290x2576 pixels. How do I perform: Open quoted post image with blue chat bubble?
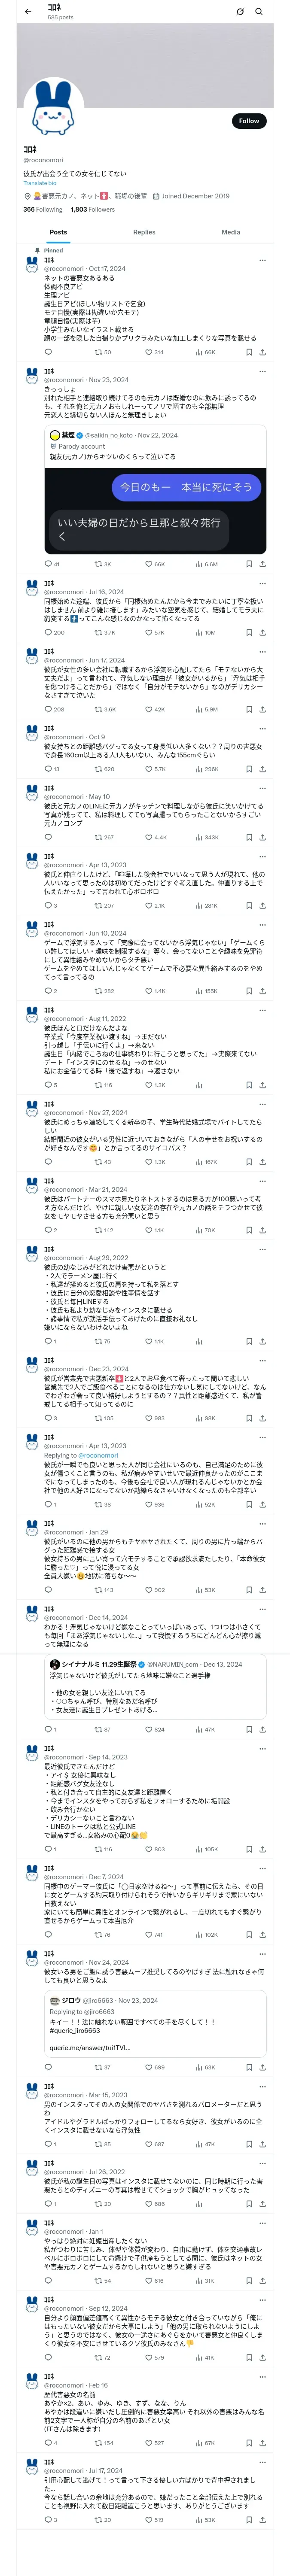(155, 511)
